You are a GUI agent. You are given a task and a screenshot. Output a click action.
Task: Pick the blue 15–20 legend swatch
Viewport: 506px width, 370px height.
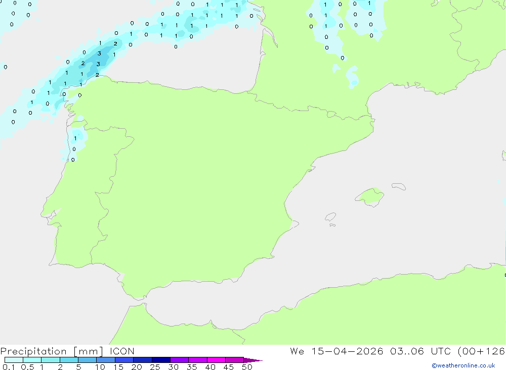(124, 360)
